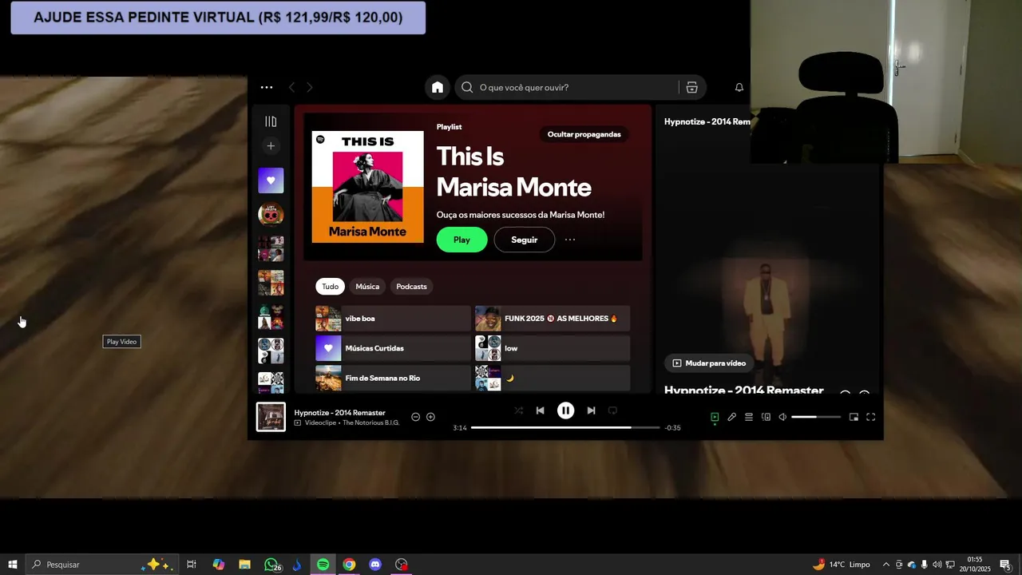Screen dimensions: 1022x575
Task: Toggle the Now Playing view icon
Action: (715, 417)
